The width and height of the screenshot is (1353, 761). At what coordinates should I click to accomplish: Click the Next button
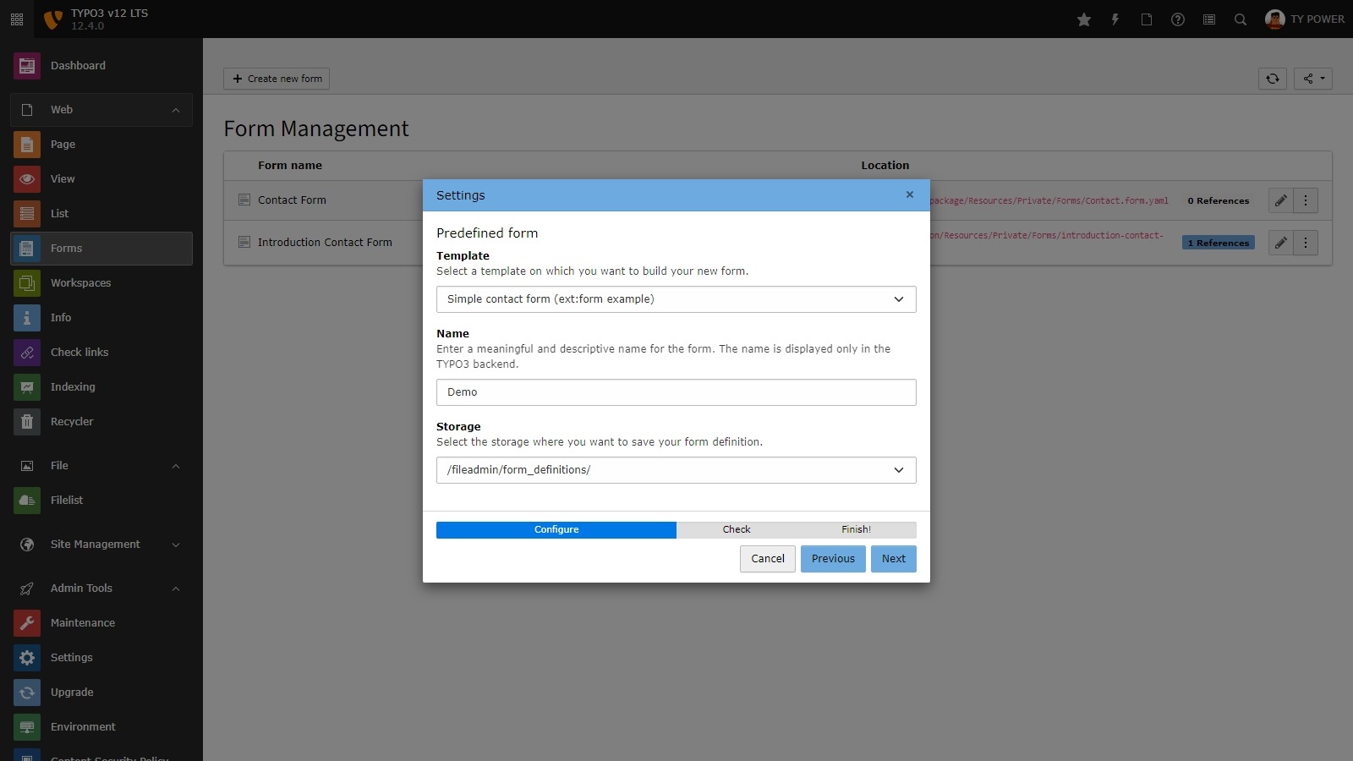[x=894, y=559]
